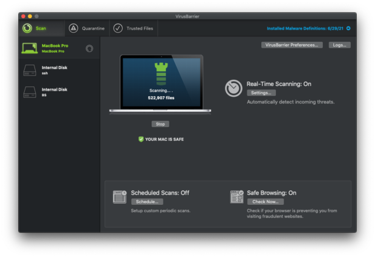This screenshot has height=257, width=375.
Task: Open the Quarantine tab
Action: tap(93, 28)
